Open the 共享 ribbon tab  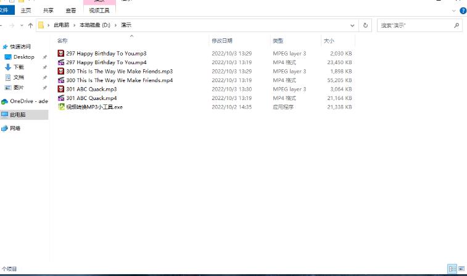click(48, 10)
